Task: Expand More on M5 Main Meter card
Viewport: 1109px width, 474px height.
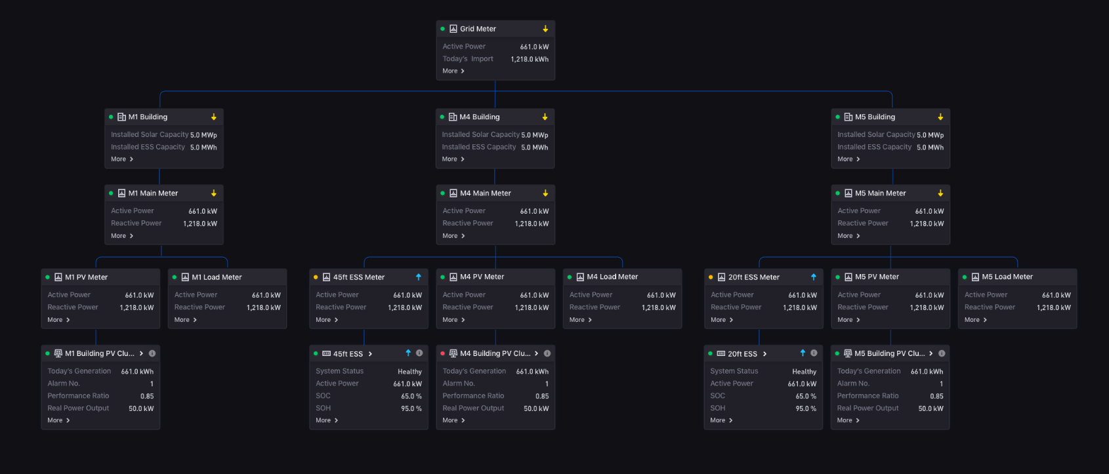Action: tap(848, 236)
